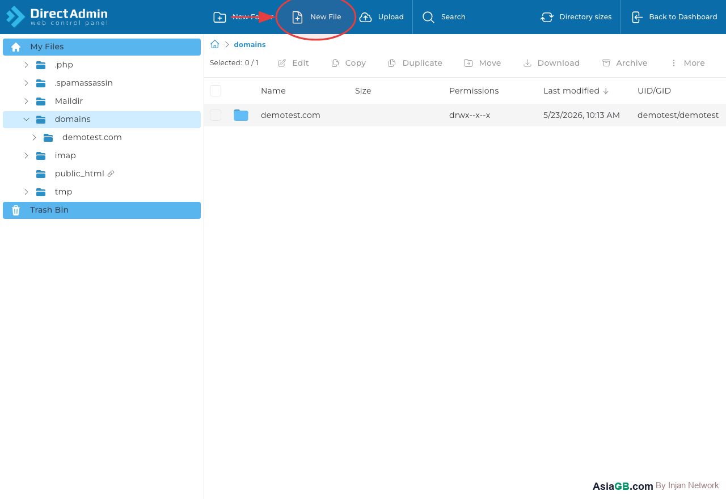Click the New File page icon
726x499 pixels.
[x=297, y=17]
